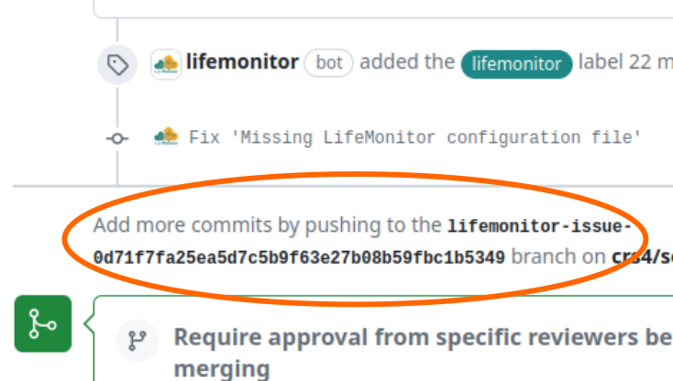This screenshot has height=381, width=673.
Task: Click the branch icon beside Require approval
Action: [x=138, y=341]
